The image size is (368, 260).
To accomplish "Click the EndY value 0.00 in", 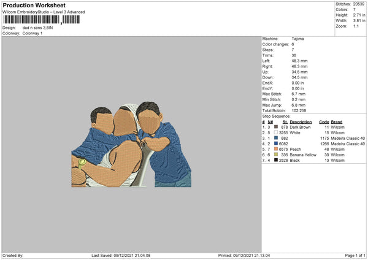I will [297, 88].
